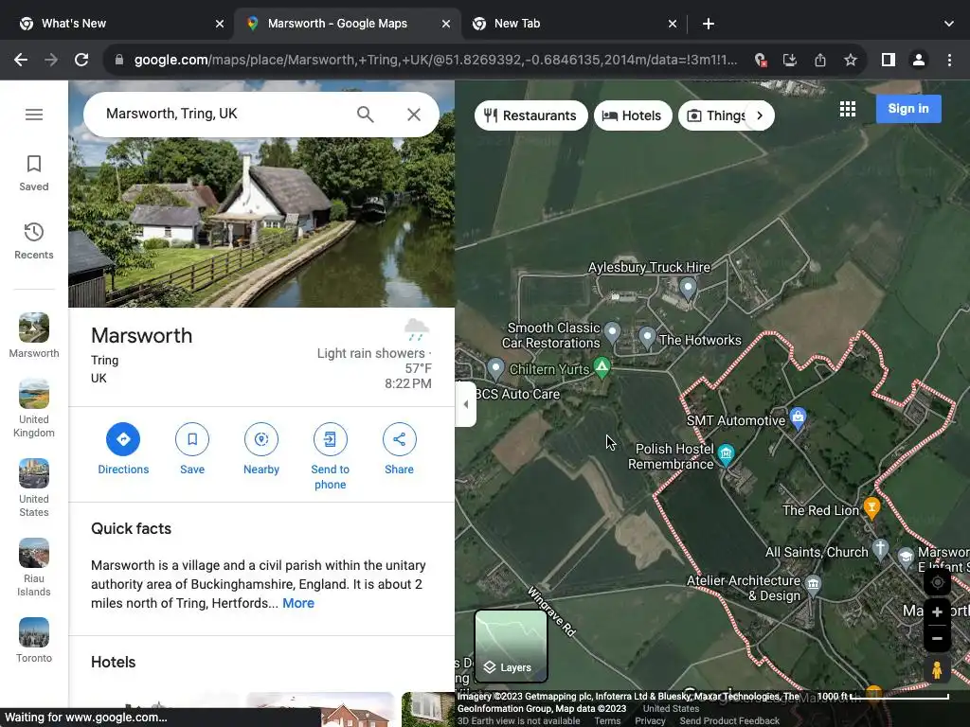Toggle Chrome side panel button
This screenshot has height=727, width=970.
(x=889, y=60)
